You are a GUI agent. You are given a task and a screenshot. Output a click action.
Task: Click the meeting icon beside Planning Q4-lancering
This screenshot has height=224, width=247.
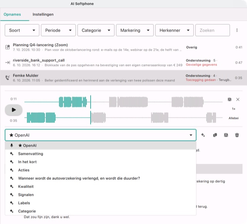click(8, 47)
